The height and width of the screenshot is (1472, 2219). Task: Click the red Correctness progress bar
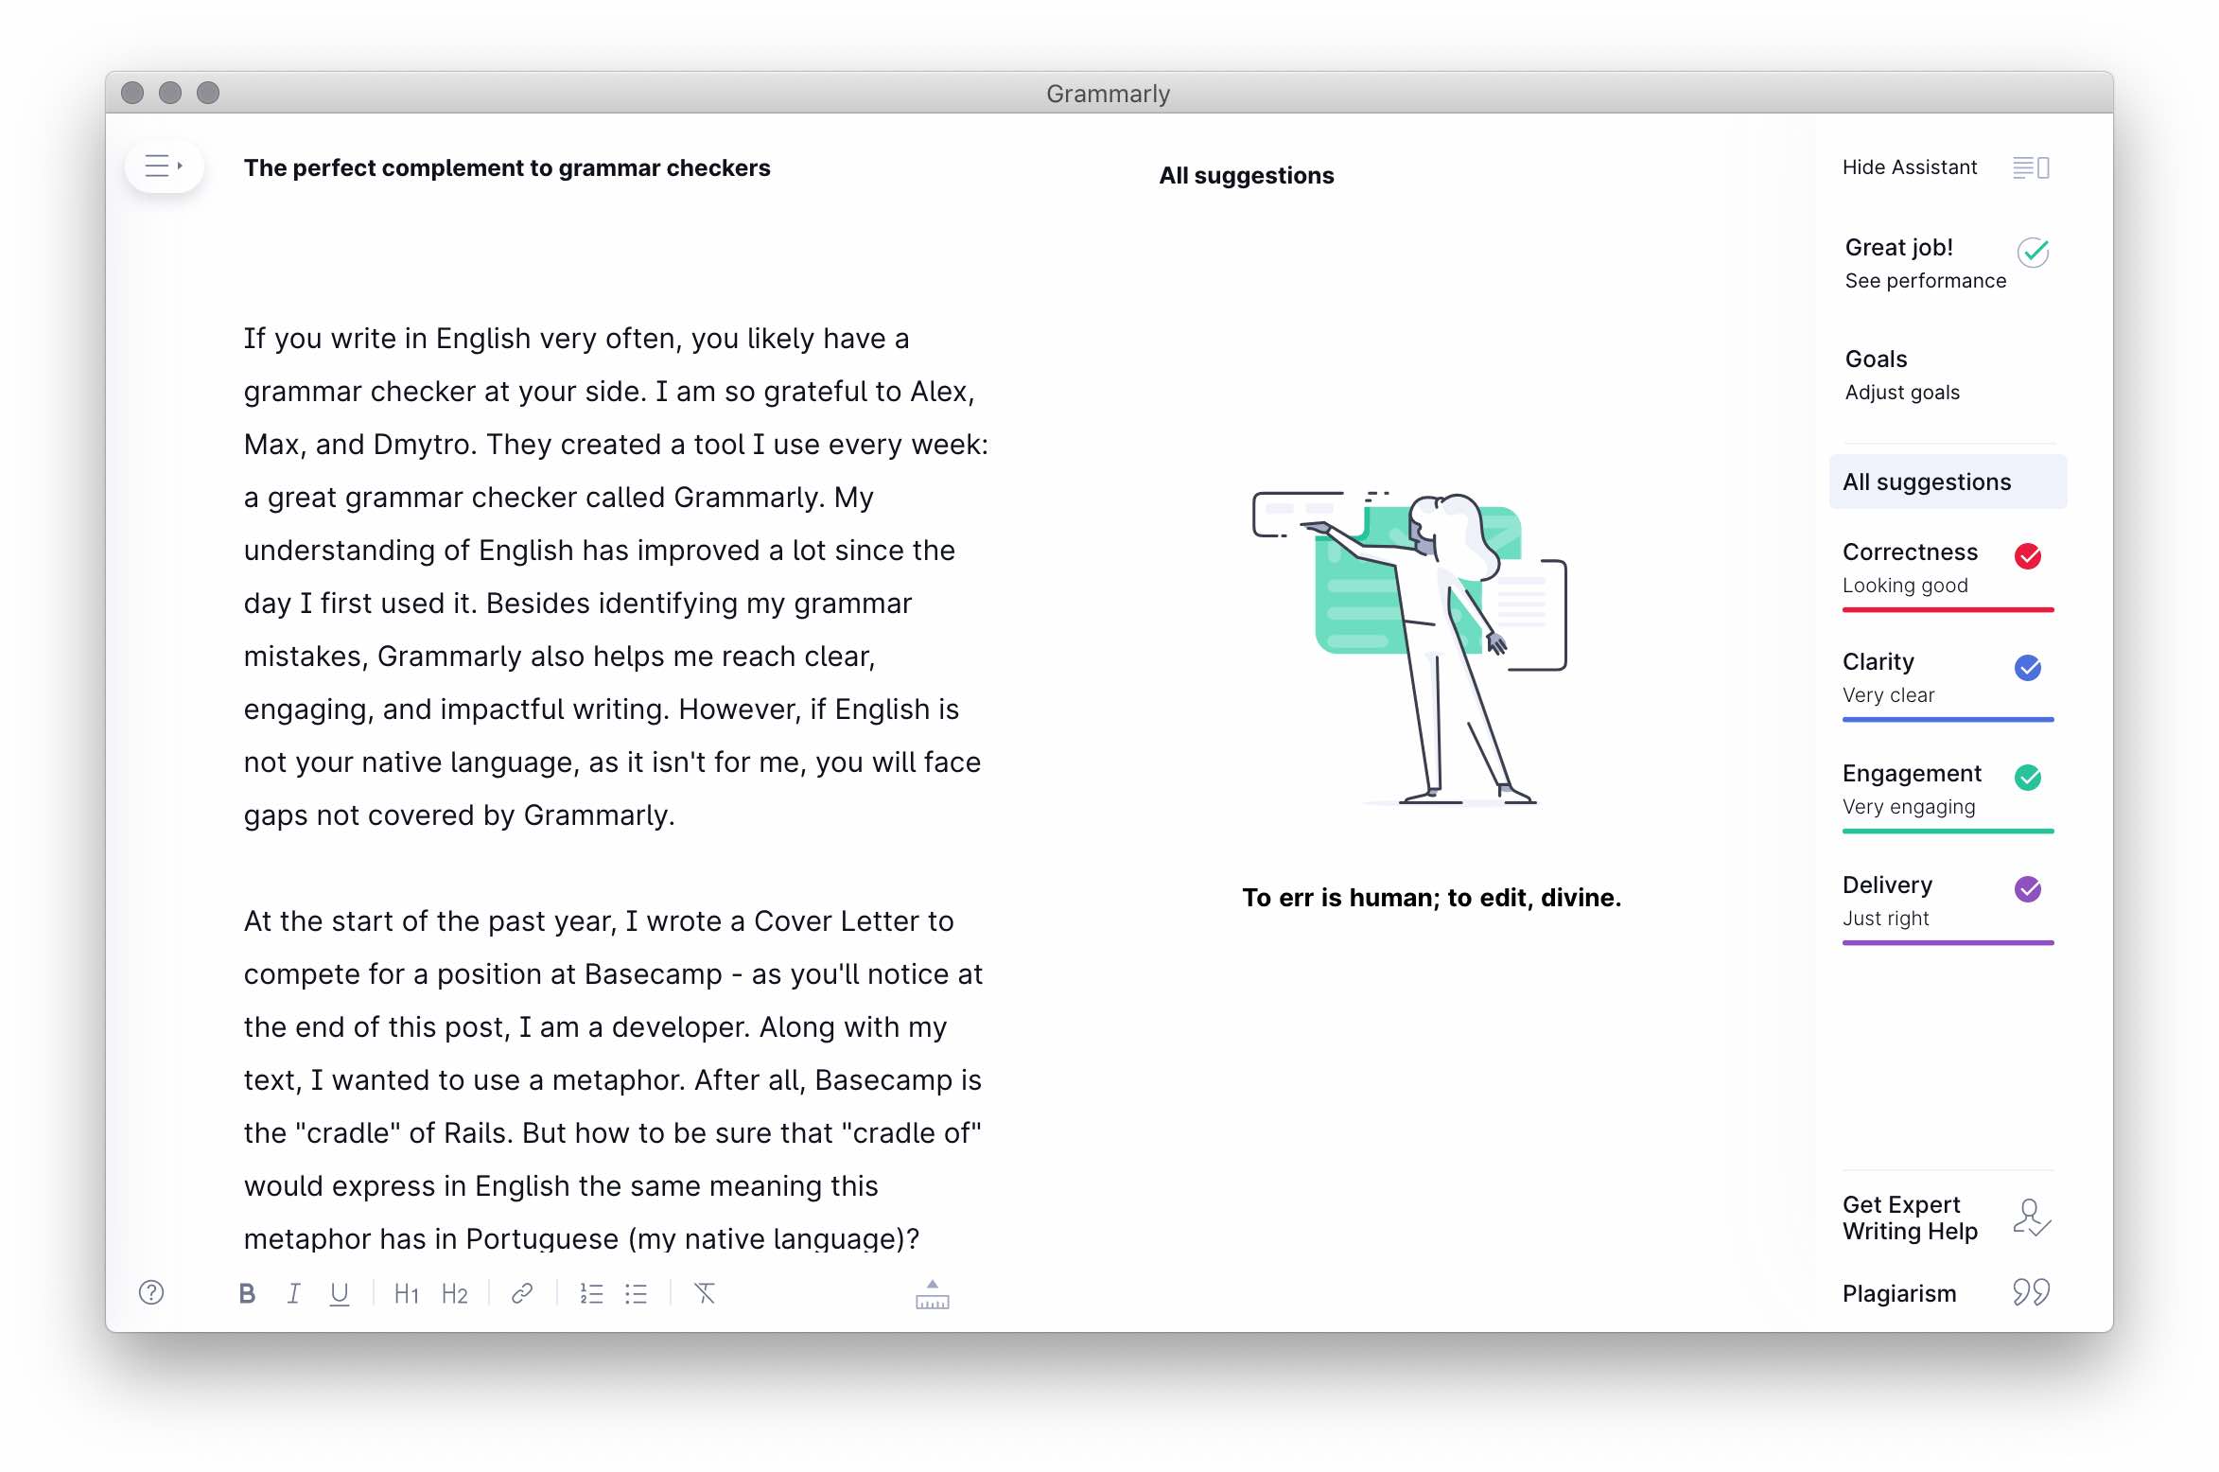[1948, 610]
